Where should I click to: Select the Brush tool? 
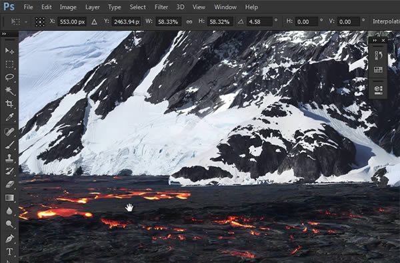pos(9,145)
